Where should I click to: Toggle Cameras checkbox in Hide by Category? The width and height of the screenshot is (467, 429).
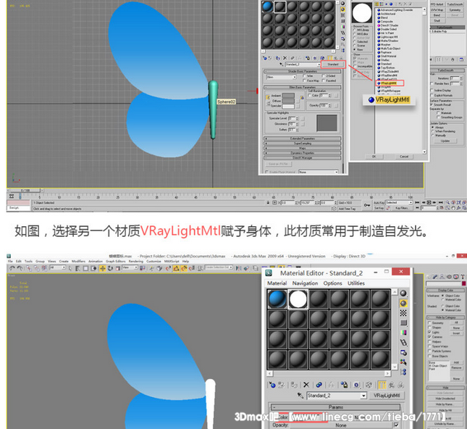429,337
